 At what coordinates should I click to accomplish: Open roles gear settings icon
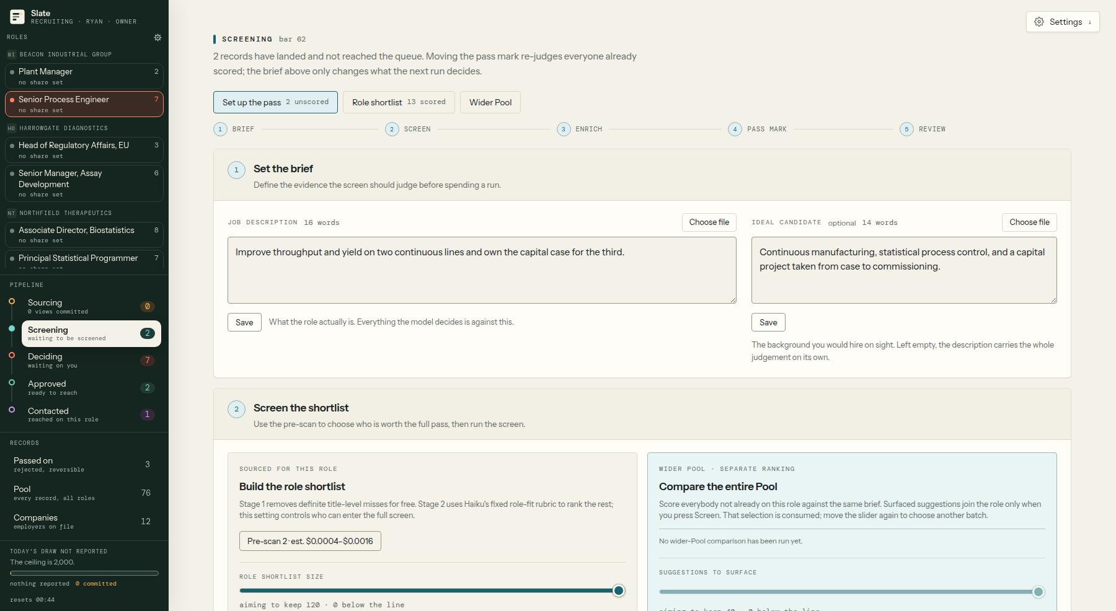pos(157,37)
